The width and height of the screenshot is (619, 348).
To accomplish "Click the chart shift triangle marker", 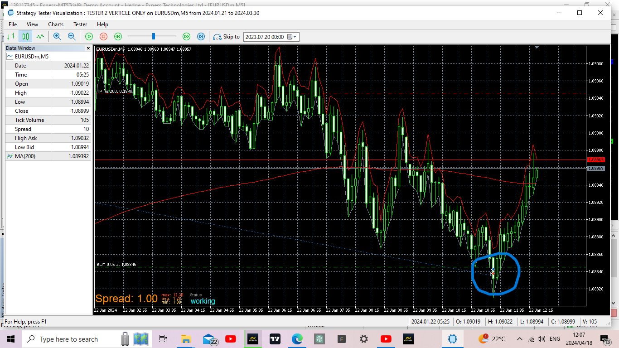I will tap(537, 47).
